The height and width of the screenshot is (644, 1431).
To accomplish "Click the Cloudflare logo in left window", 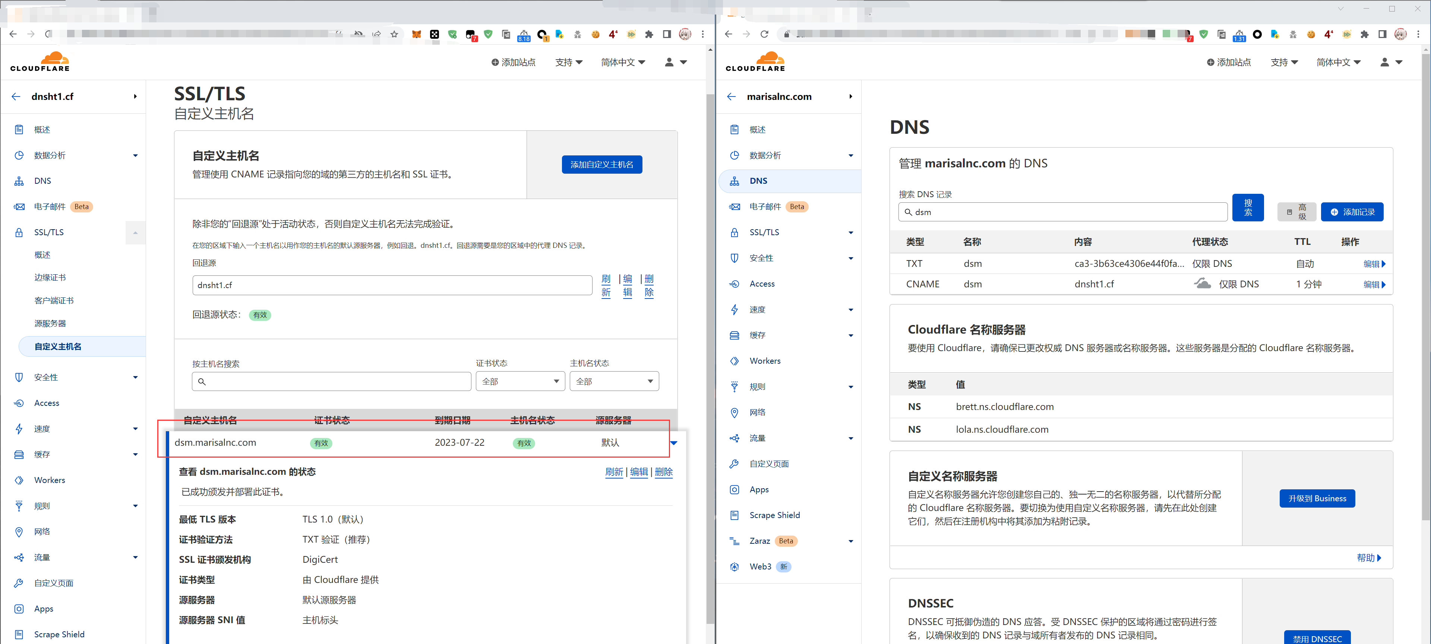I will point(40,61).
